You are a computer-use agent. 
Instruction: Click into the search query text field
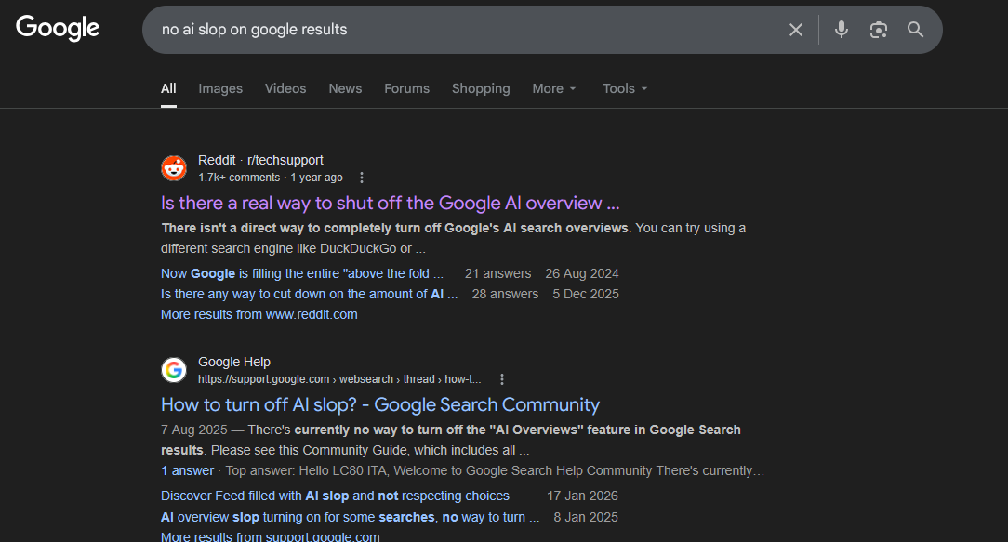point(465,30)
